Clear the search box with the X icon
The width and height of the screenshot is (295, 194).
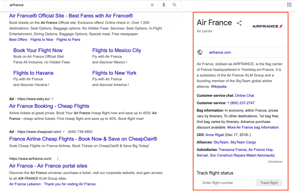(x=152, y=5)
